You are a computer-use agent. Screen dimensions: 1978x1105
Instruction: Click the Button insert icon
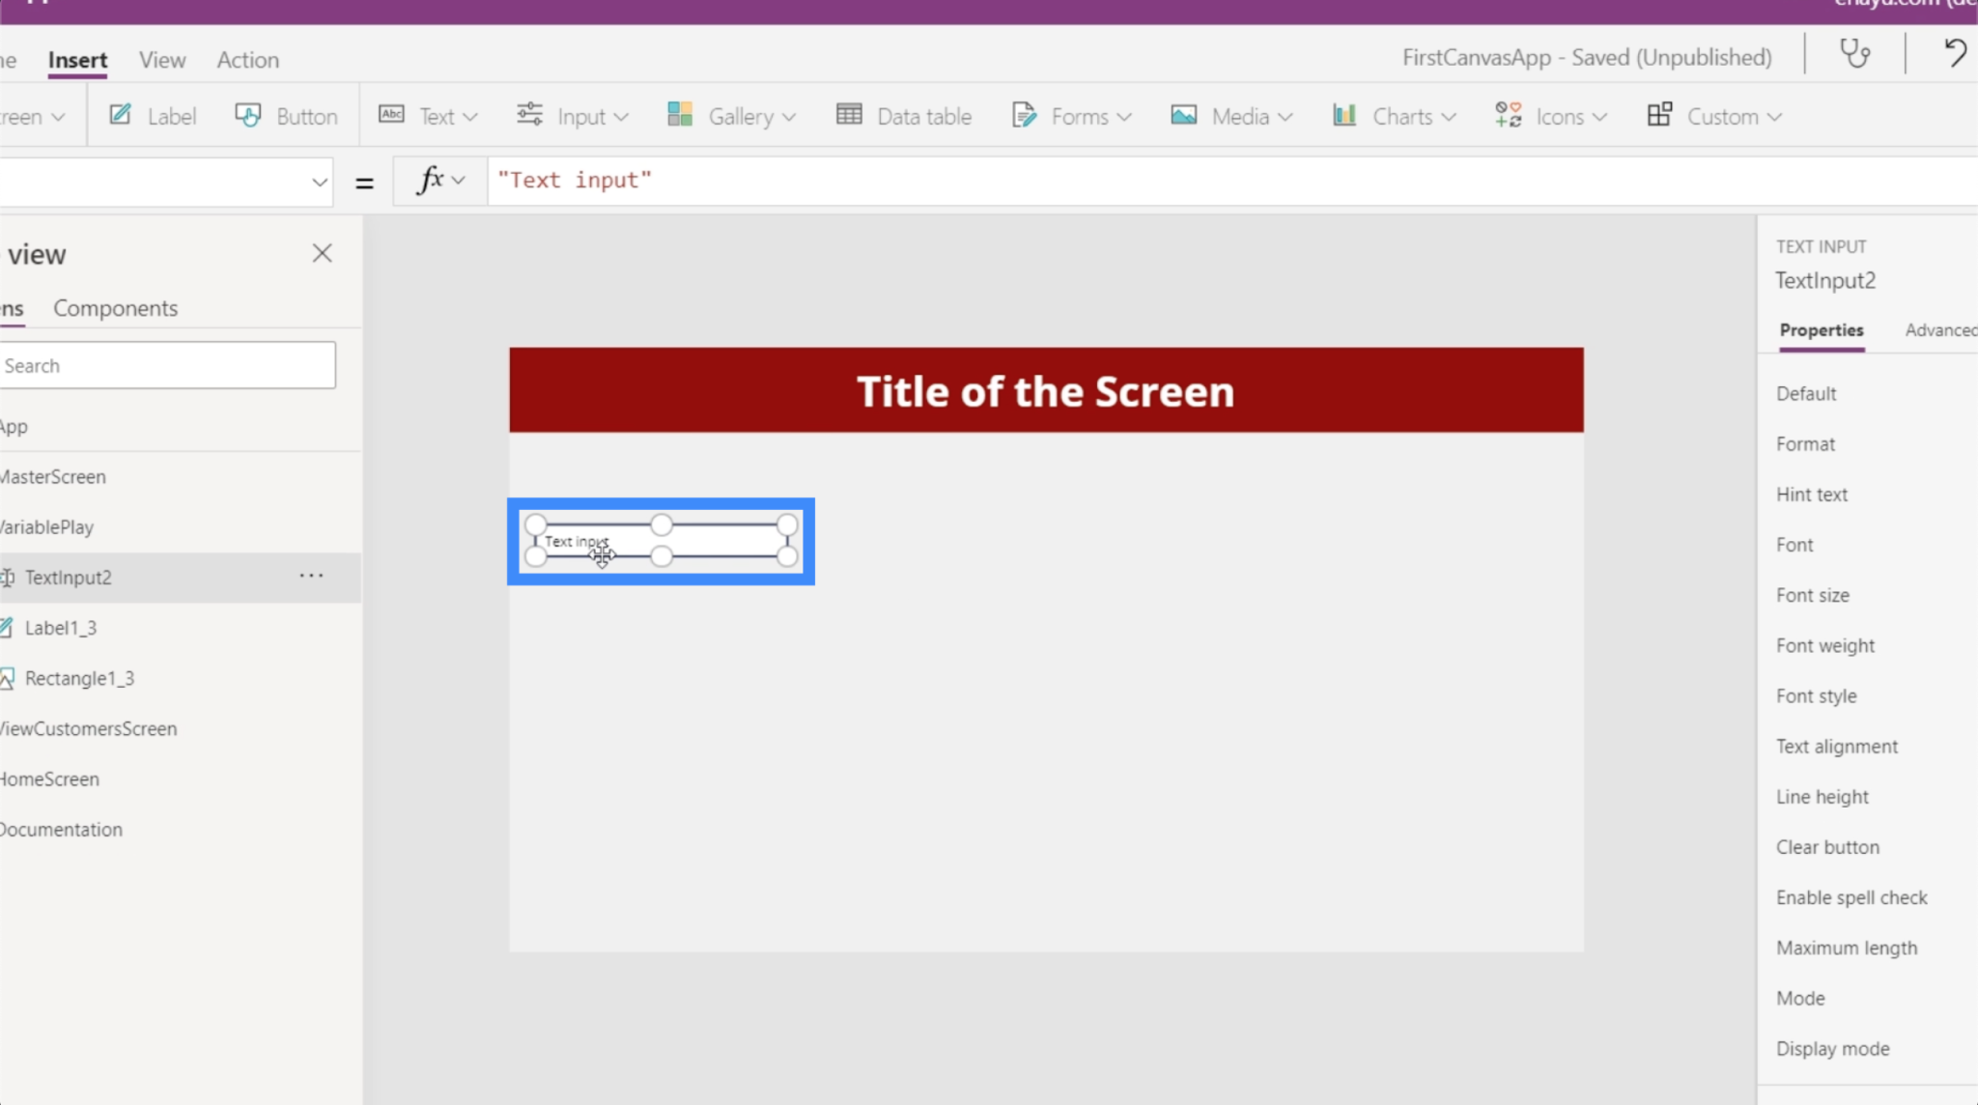(248, 115)
